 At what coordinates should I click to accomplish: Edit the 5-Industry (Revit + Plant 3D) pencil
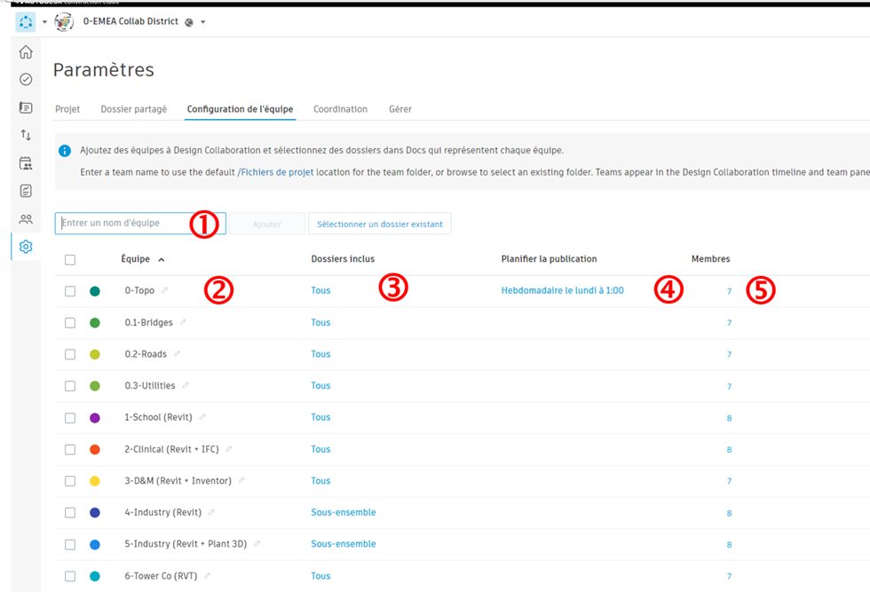[x=257, y=544]
